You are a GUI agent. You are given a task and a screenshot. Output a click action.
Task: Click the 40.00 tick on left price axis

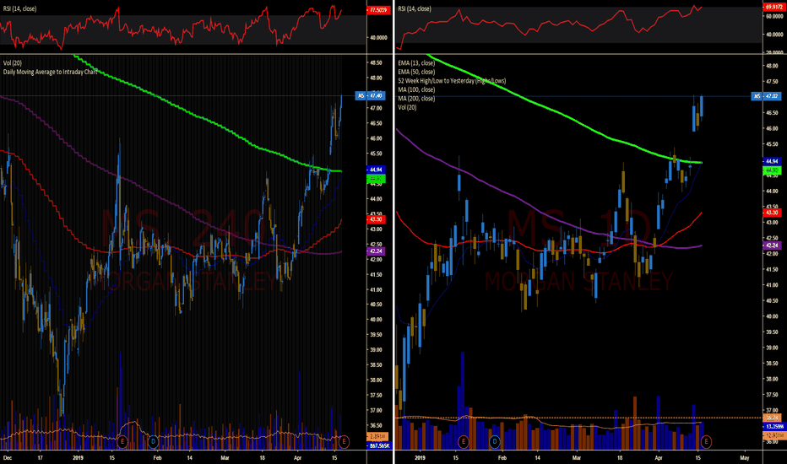[376, 320]
